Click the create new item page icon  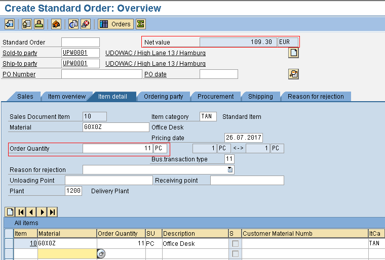coord(10,212)
